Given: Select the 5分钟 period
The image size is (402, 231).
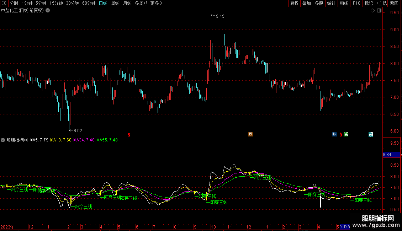Looking at the screenshot, I should point(41,3).
